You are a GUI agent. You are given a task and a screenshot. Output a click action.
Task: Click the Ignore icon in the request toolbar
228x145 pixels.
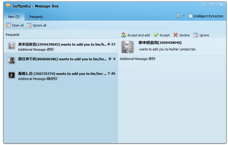pos(195,35)
